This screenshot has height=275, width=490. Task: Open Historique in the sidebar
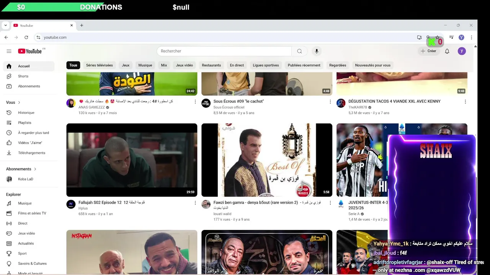(29, 113)
